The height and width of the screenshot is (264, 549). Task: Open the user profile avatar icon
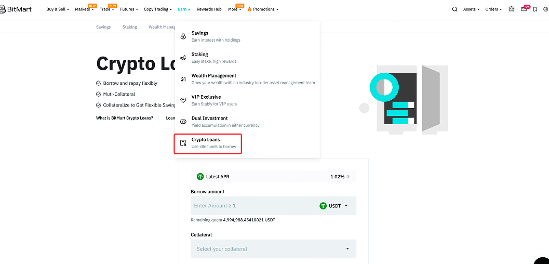click(x=511, y=9)
